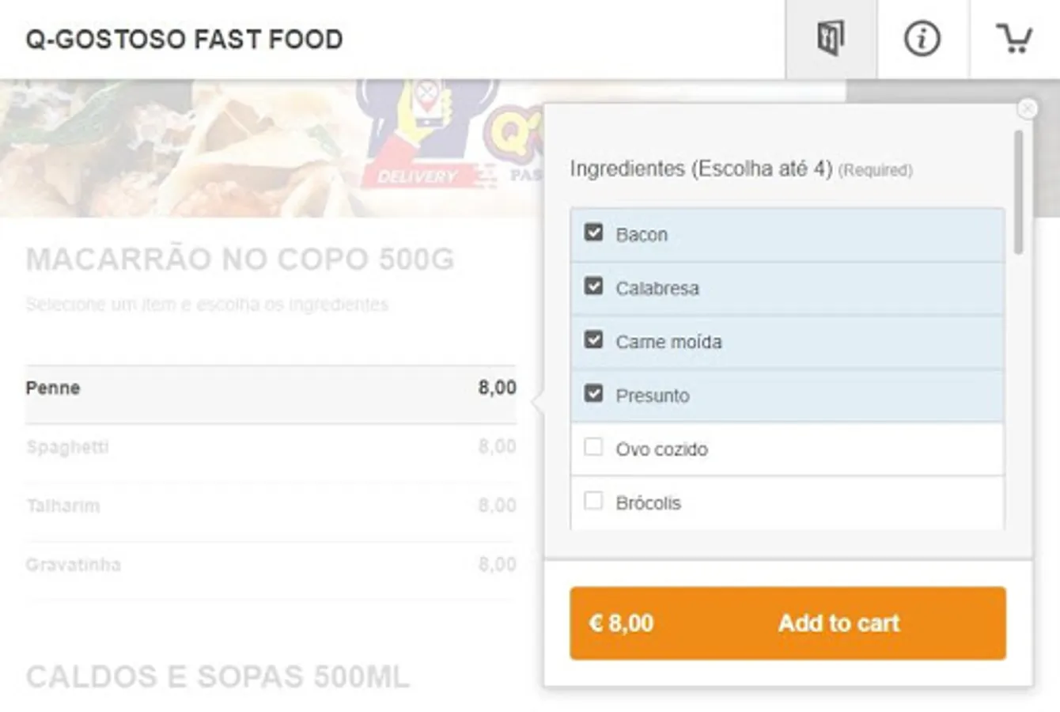Tick the Brócolis checkbox
Viewport: 1060px width, 712px height.
[x=593, y=502]
